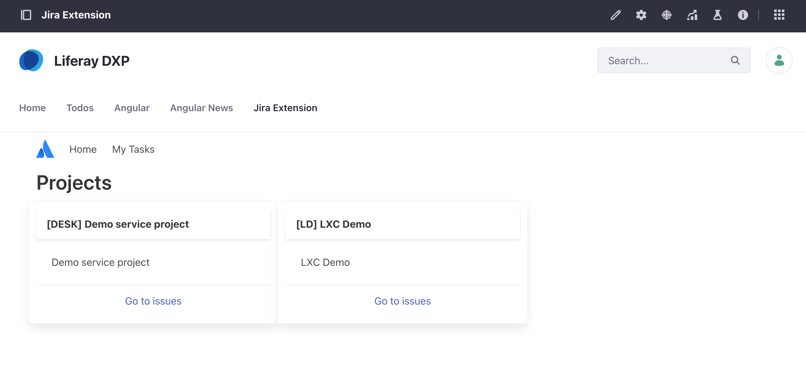Open page configuration gear icon
Viewport: 806px width, 390px height.
pyautogui.click(x=641, y=15)
